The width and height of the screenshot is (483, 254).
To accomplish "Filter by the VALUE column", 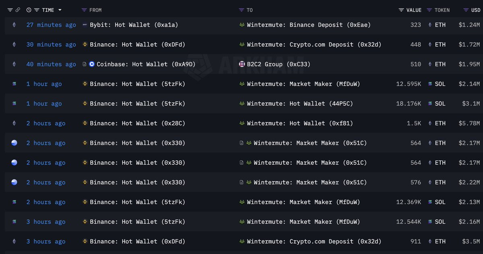I will 401,10.
